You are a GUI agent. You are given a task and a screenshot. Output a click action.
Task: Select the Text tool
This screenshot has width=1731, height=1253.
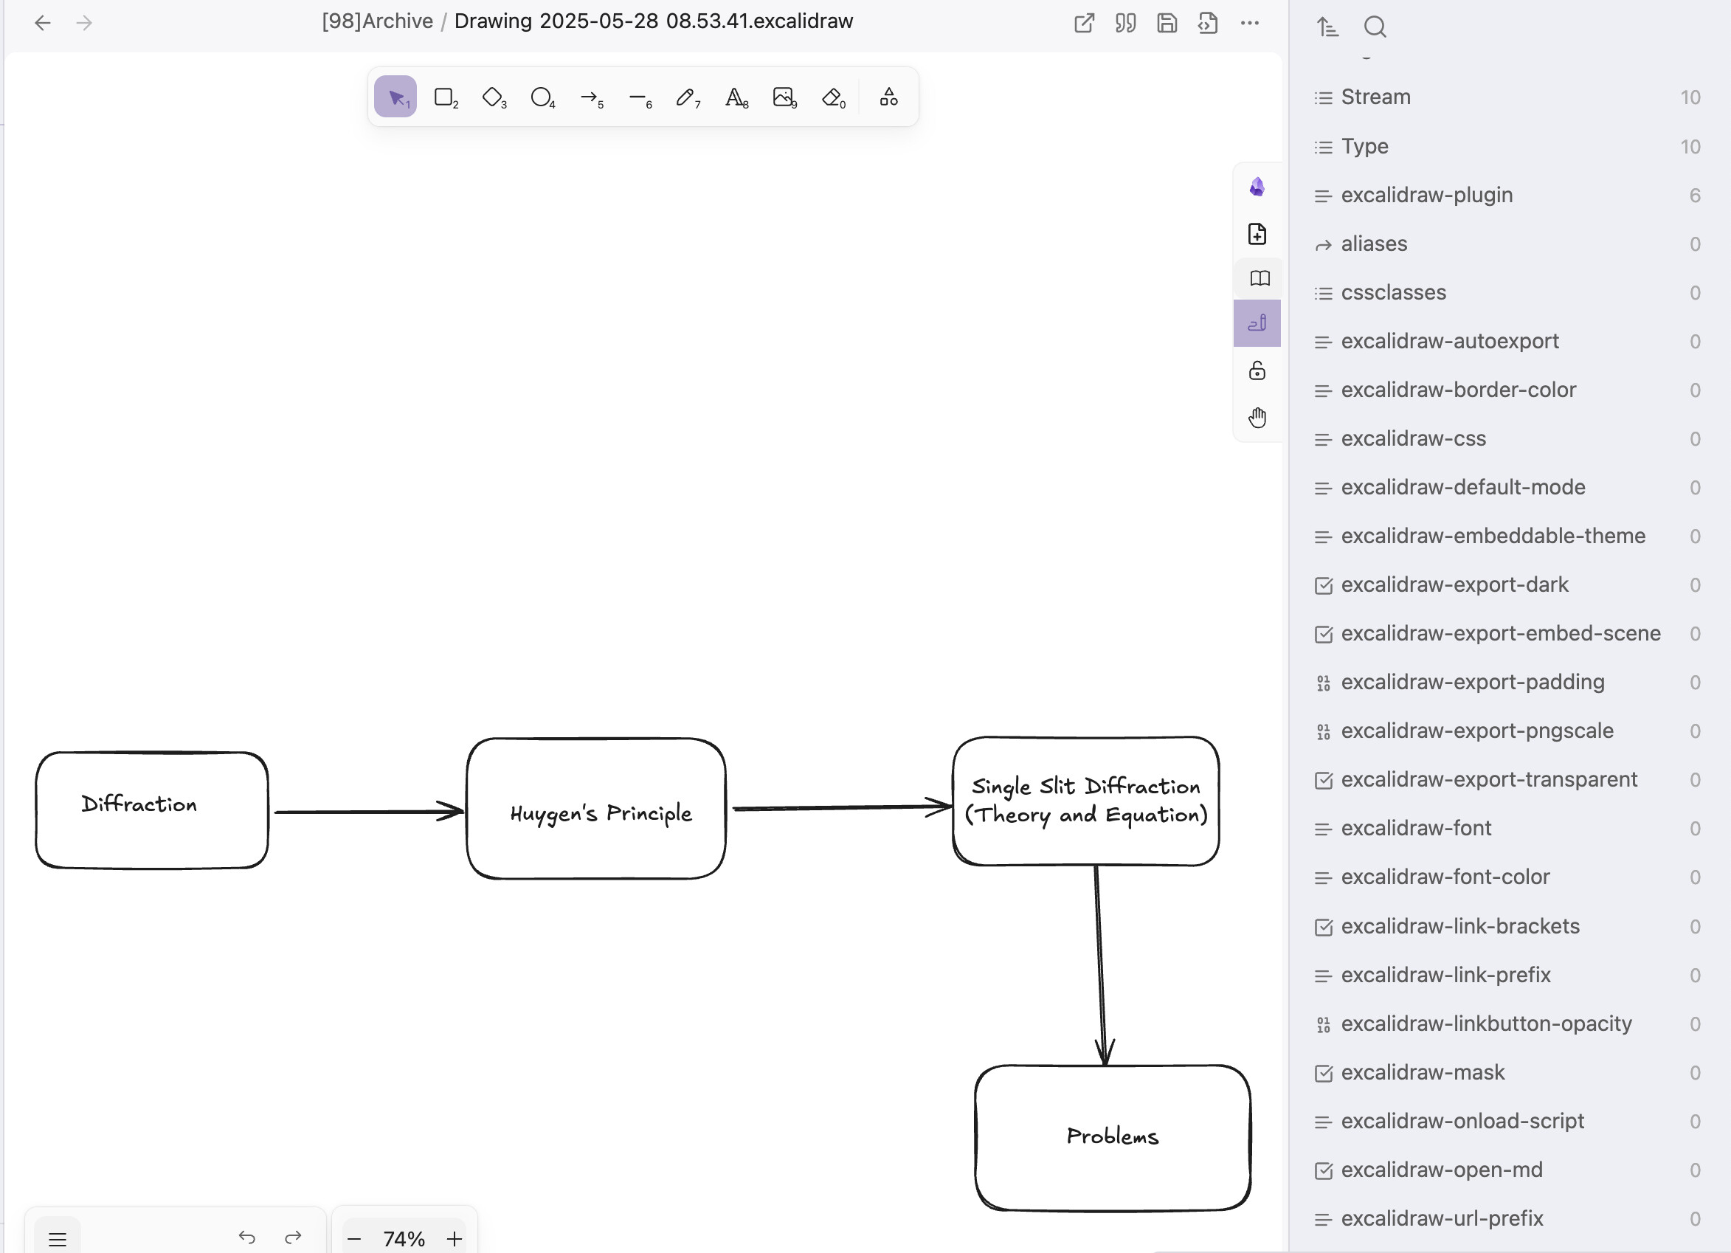tap(736, 97)
